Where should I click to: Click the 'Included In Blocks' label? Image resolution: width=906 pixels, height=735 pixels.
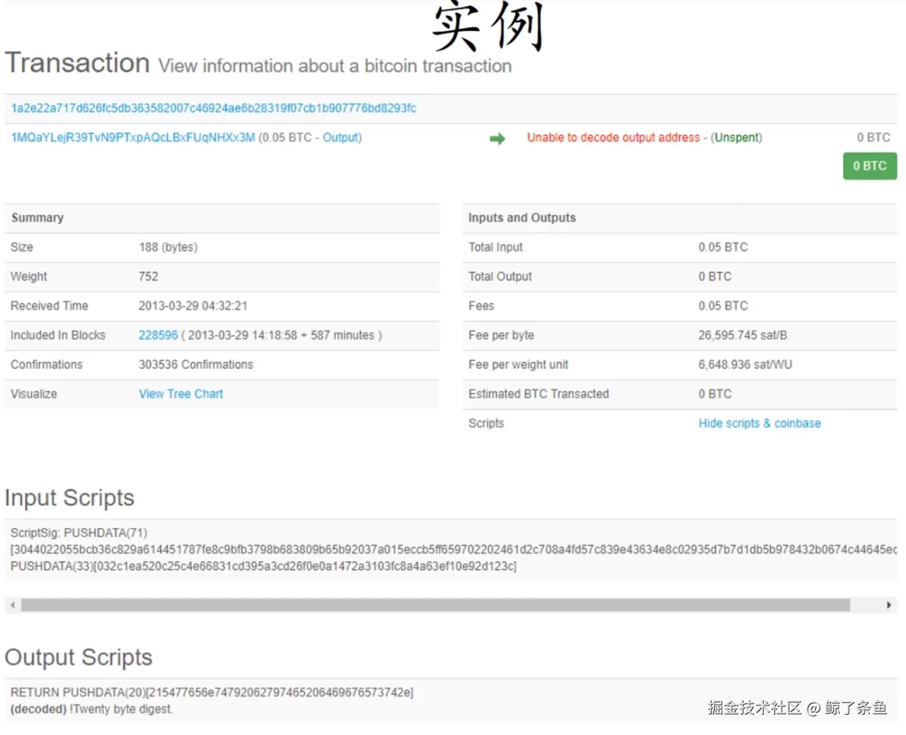click(58, 335)
